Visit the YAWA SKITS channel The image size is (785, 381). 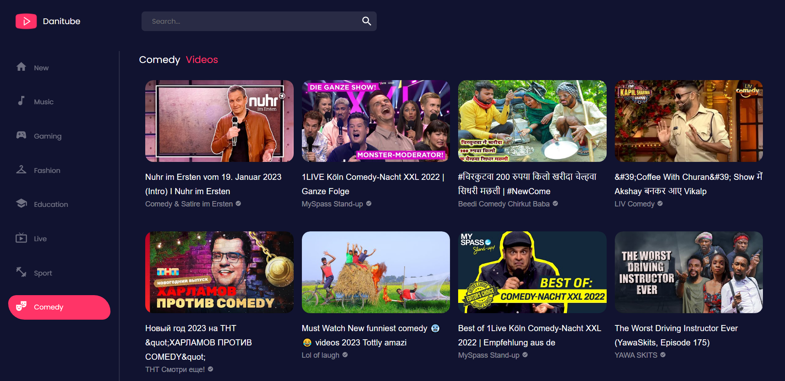(x=636, y=355)
